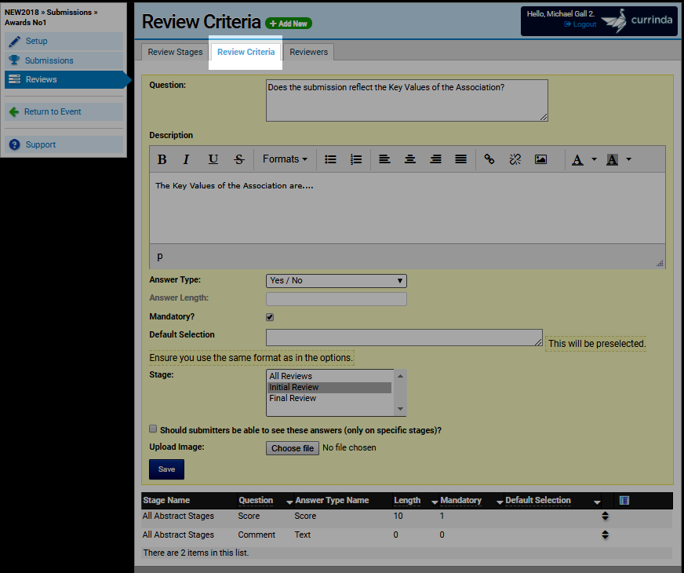Click the currinda logo

637,20
